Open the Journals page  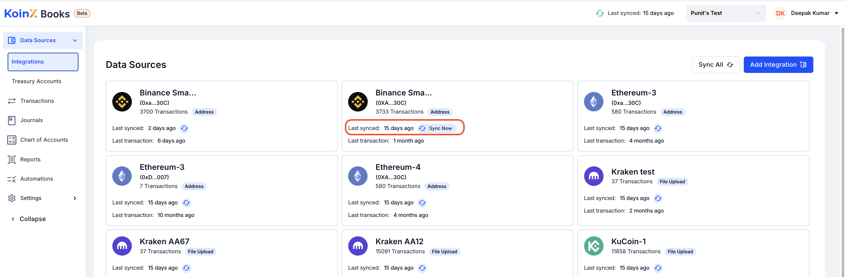point(31,120)
